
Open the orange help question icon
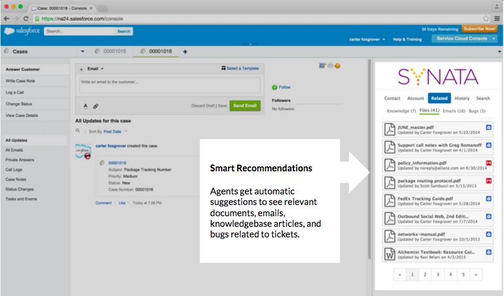pos(337,66)
